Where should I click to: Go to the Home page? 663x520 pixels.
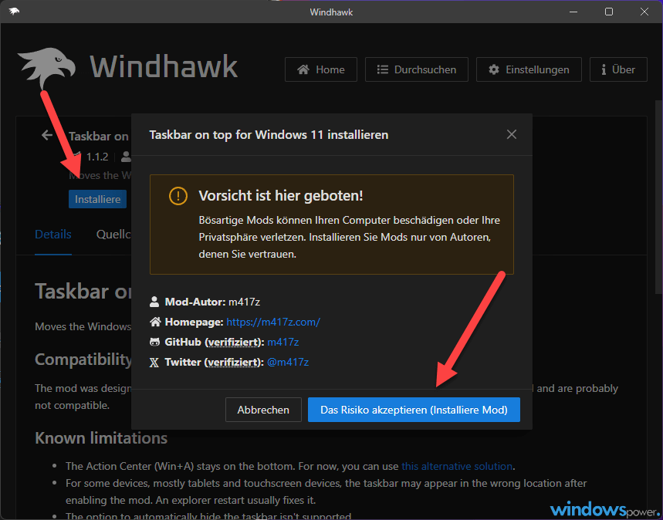point(321,69)
